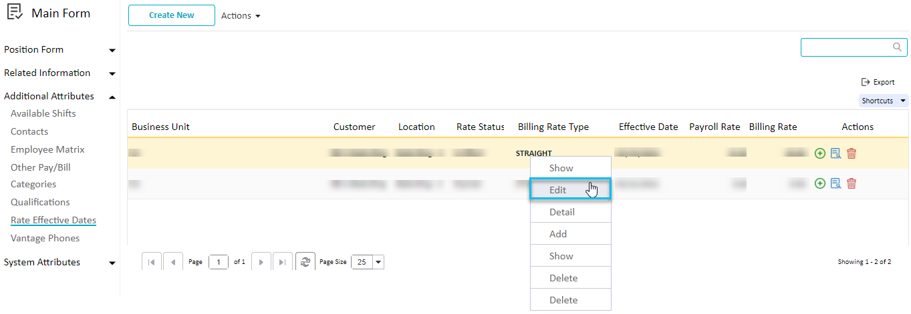Sort by Business Unit column header
Screen dimensions: 911x314
[160, 127]
